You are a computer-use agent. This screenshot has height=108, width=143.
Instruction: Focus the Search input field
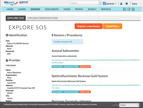[x=84, y=3]
